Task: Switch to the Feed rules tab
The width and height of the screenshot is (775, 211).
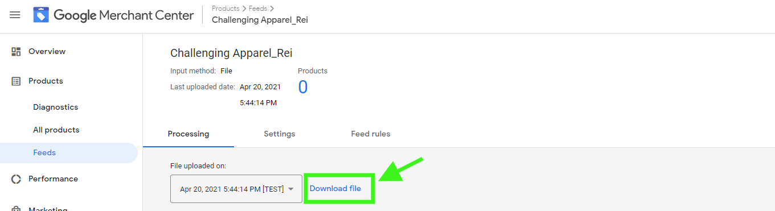Action: point(370,134)
